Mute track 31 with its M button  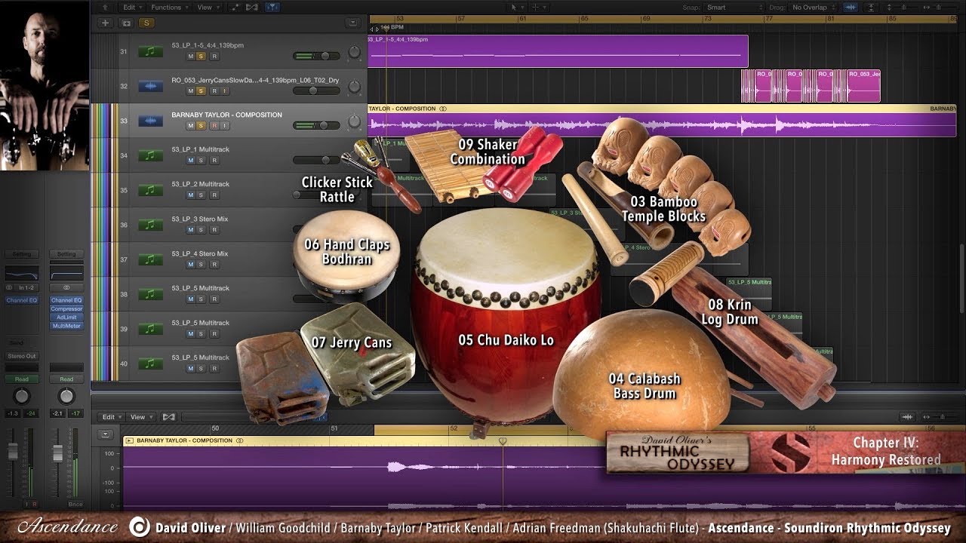[190, 57]
